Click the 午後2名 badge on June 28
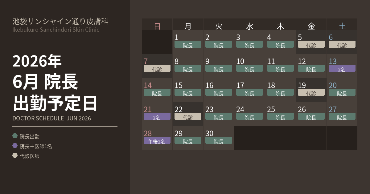 tap(157, 140)
